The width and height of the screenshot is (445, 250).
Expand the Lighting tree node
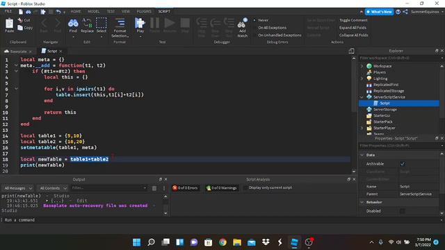(362, 78)
